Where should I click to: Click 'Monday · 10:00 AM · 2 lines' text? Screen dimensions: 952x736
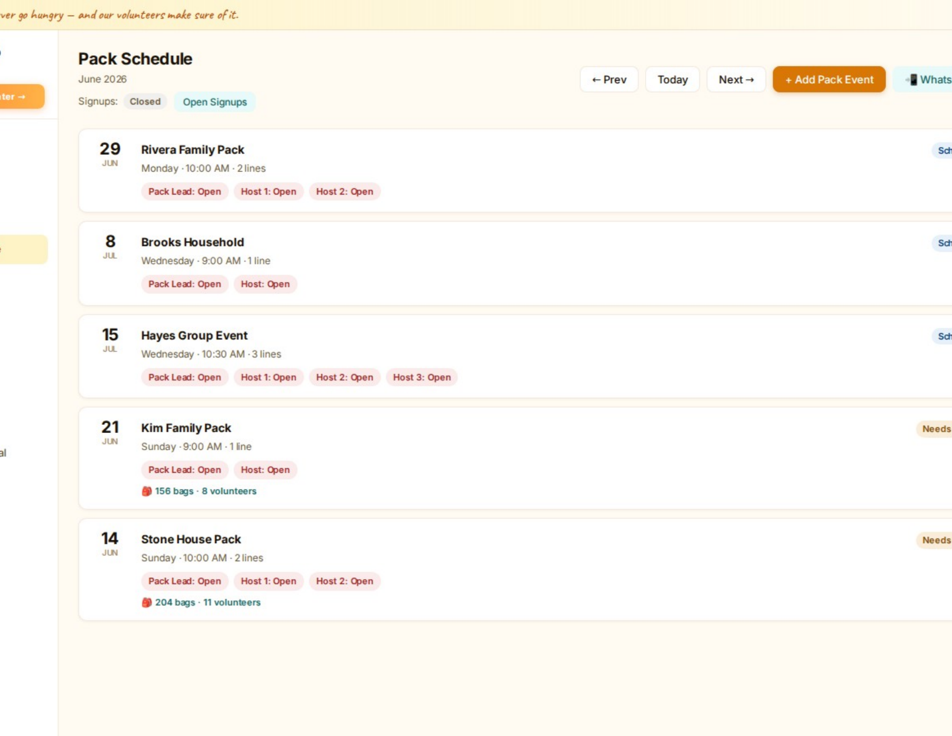[203, 169]
